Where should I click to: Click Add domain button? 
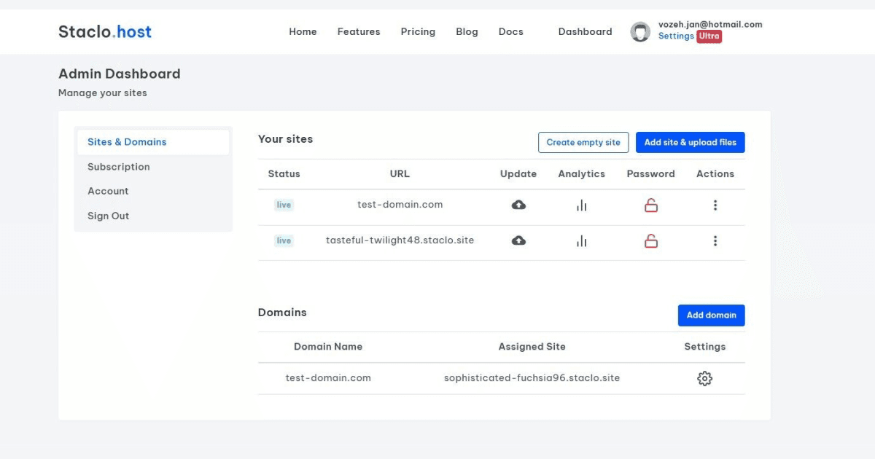(712, 315)
